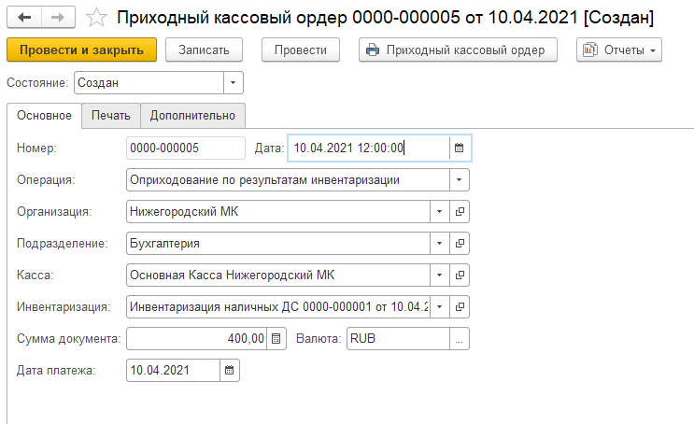
Task: Click the Номер input field
Action: point(185,148)
